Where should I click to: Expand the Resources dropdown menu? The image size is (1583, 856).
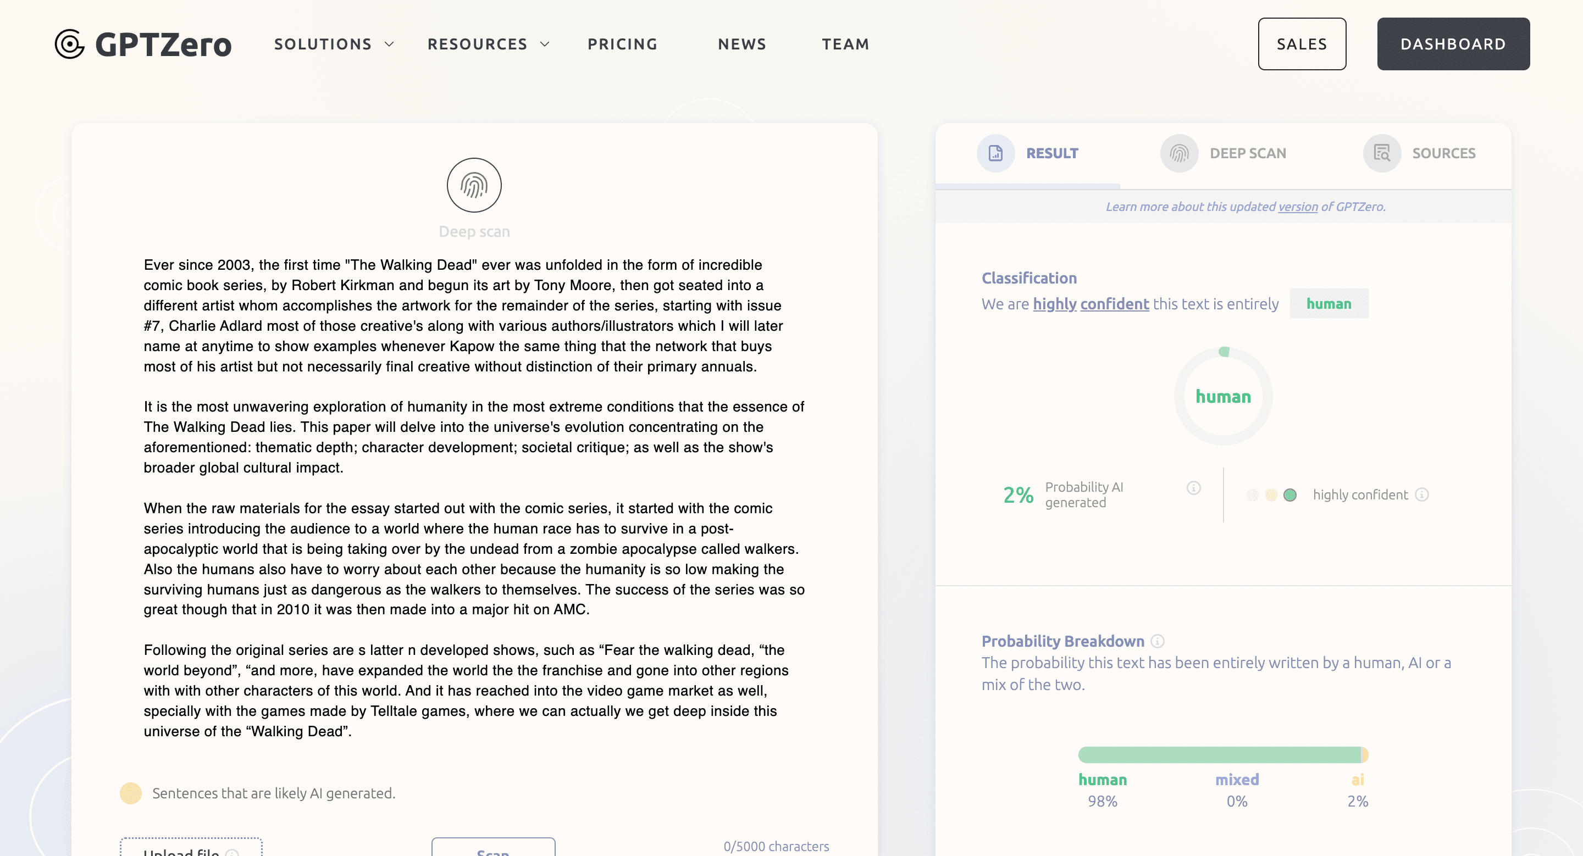pos(488,44)
